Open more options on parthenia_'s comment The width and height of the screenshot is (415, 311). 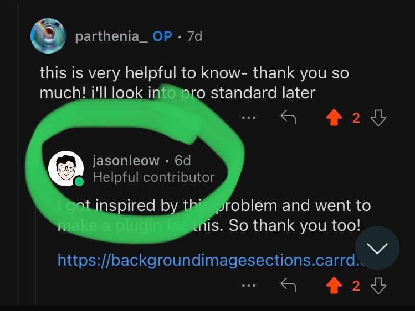249,118
